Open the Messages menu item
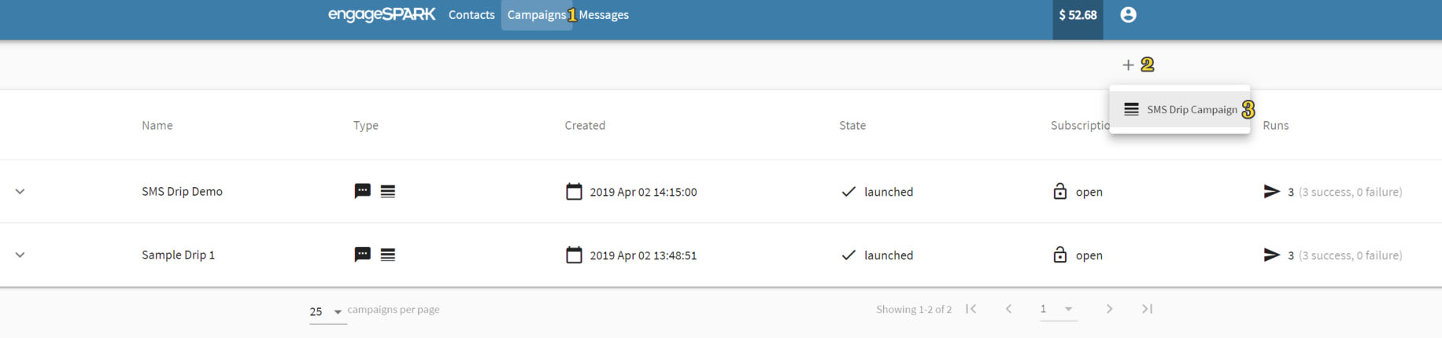The height and width of the screenshot is (338, 1442). pyautogui.click(x=604, y=15)
